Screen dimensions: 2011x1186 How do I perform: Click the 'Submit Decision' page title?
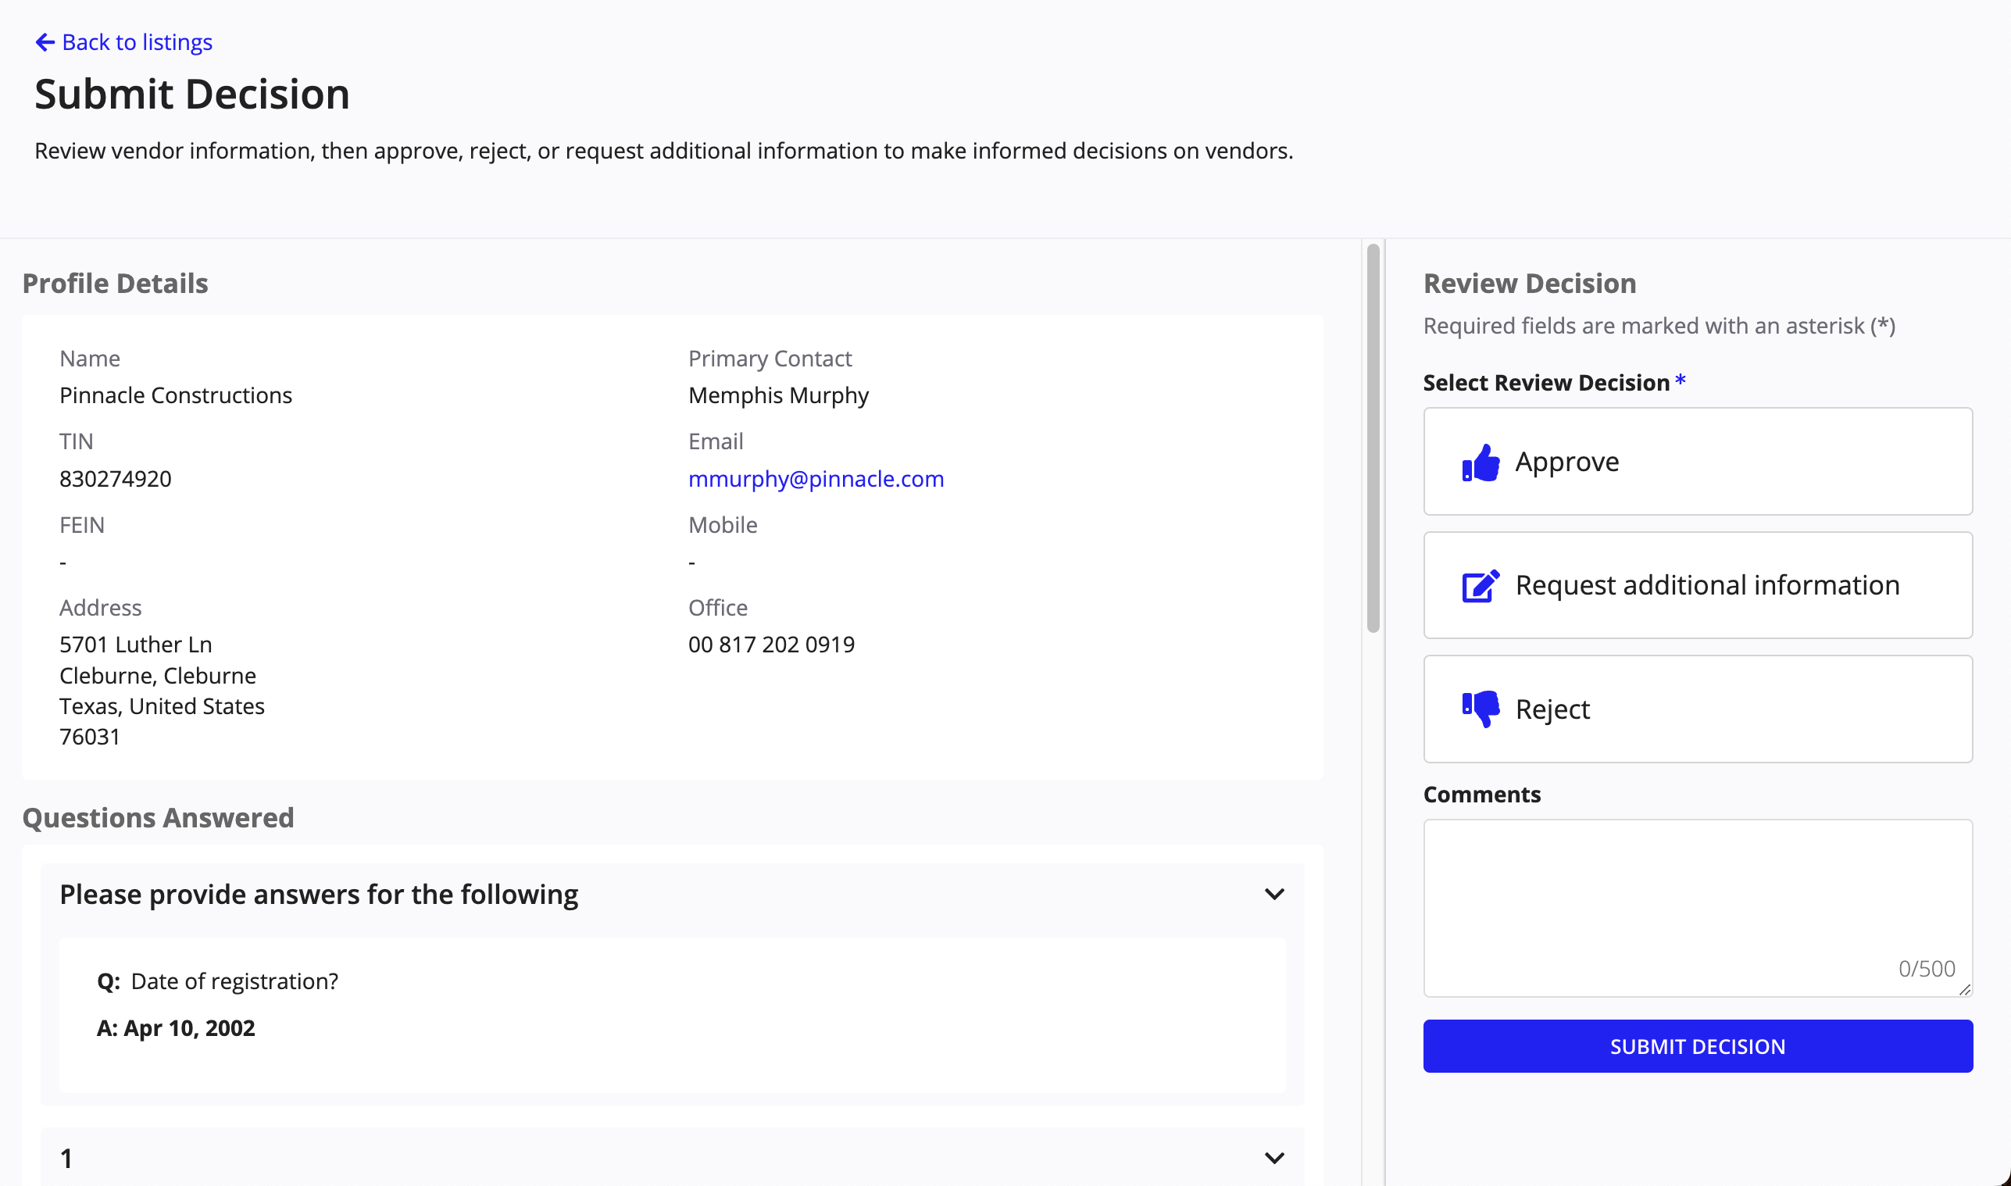pos(191,94)
